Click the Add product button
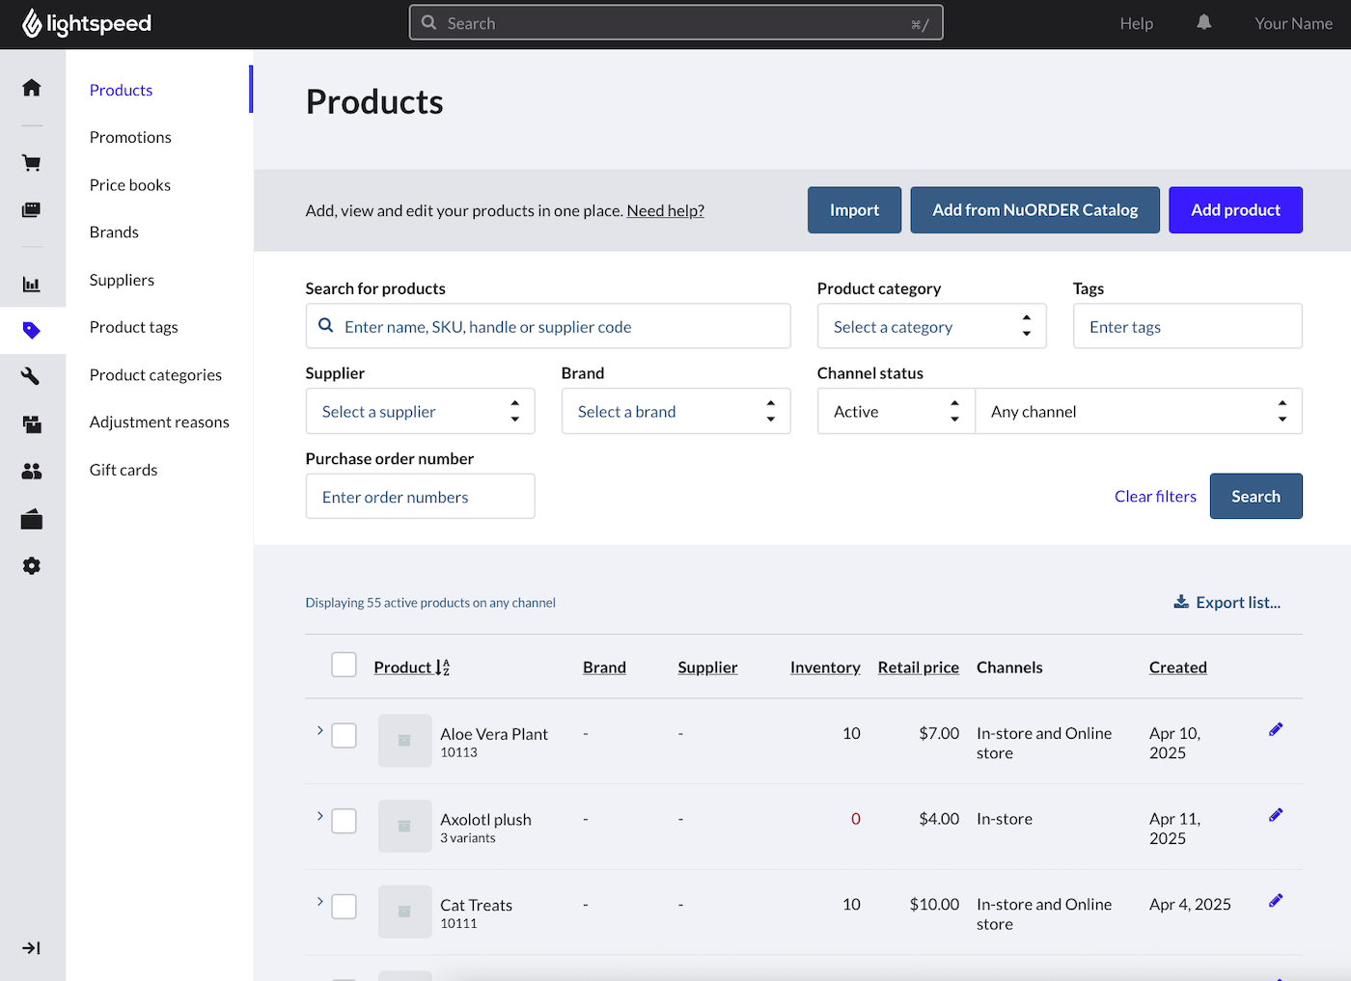Viewport: 1351px width, 981px height. click(x=1234, y=210)
